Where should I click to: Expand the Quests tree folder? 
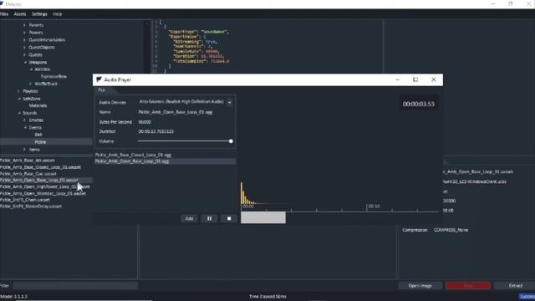coord(24,54)
